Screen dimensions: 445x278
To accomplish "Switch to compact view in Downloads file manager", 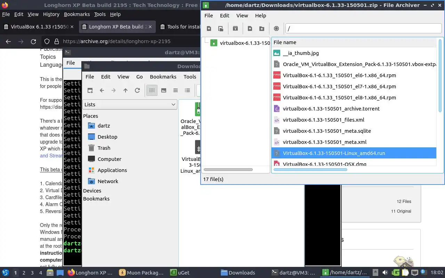I will [x=176, y=90].
